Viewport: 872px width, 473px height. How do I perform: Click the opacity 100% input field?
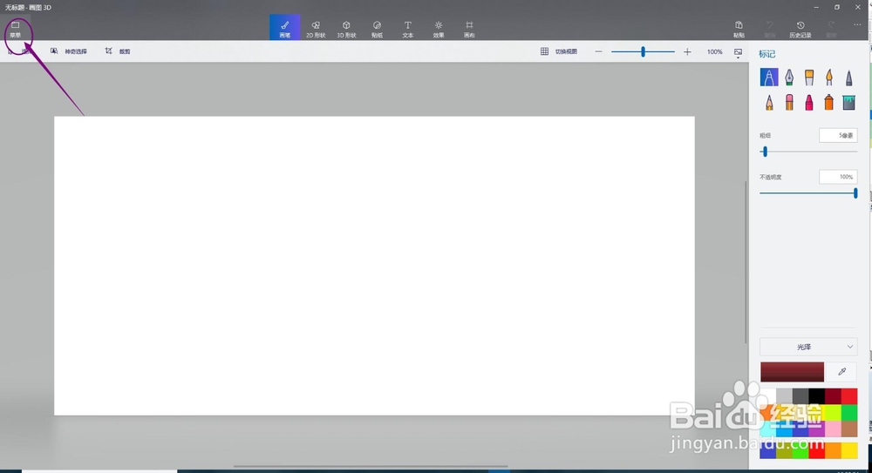838,177
